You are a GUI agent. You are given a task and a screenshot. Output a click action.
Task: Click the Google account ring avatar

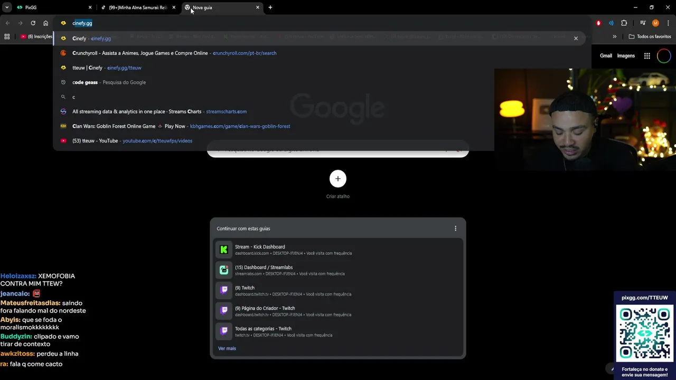click(x=664, y=55)
